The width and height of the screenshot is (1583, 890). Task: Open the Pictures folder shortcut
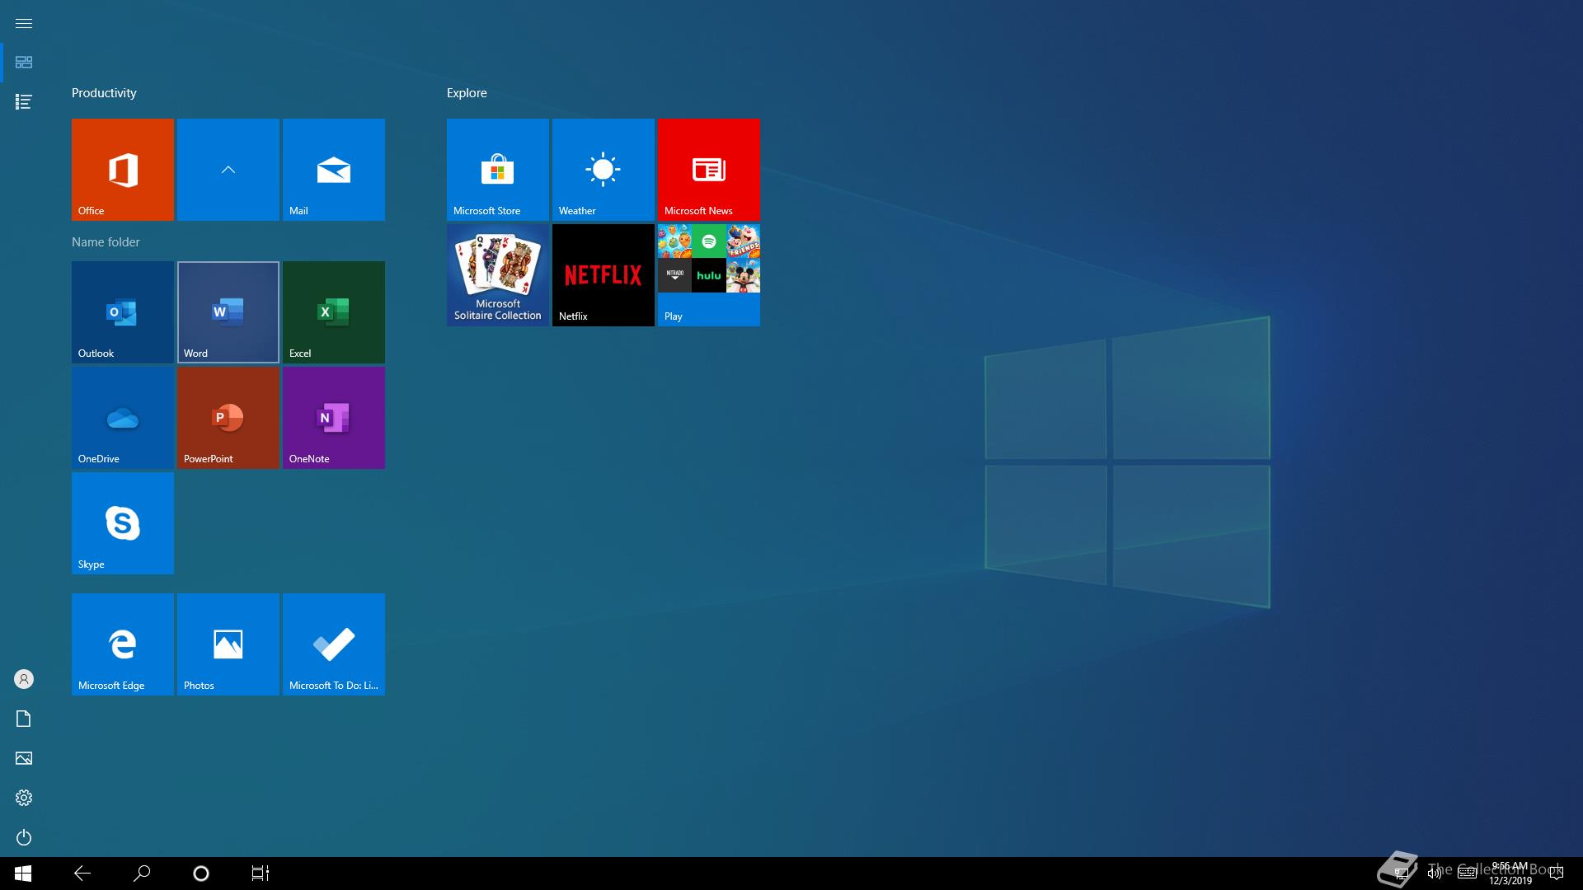click(x=24, y=758)
